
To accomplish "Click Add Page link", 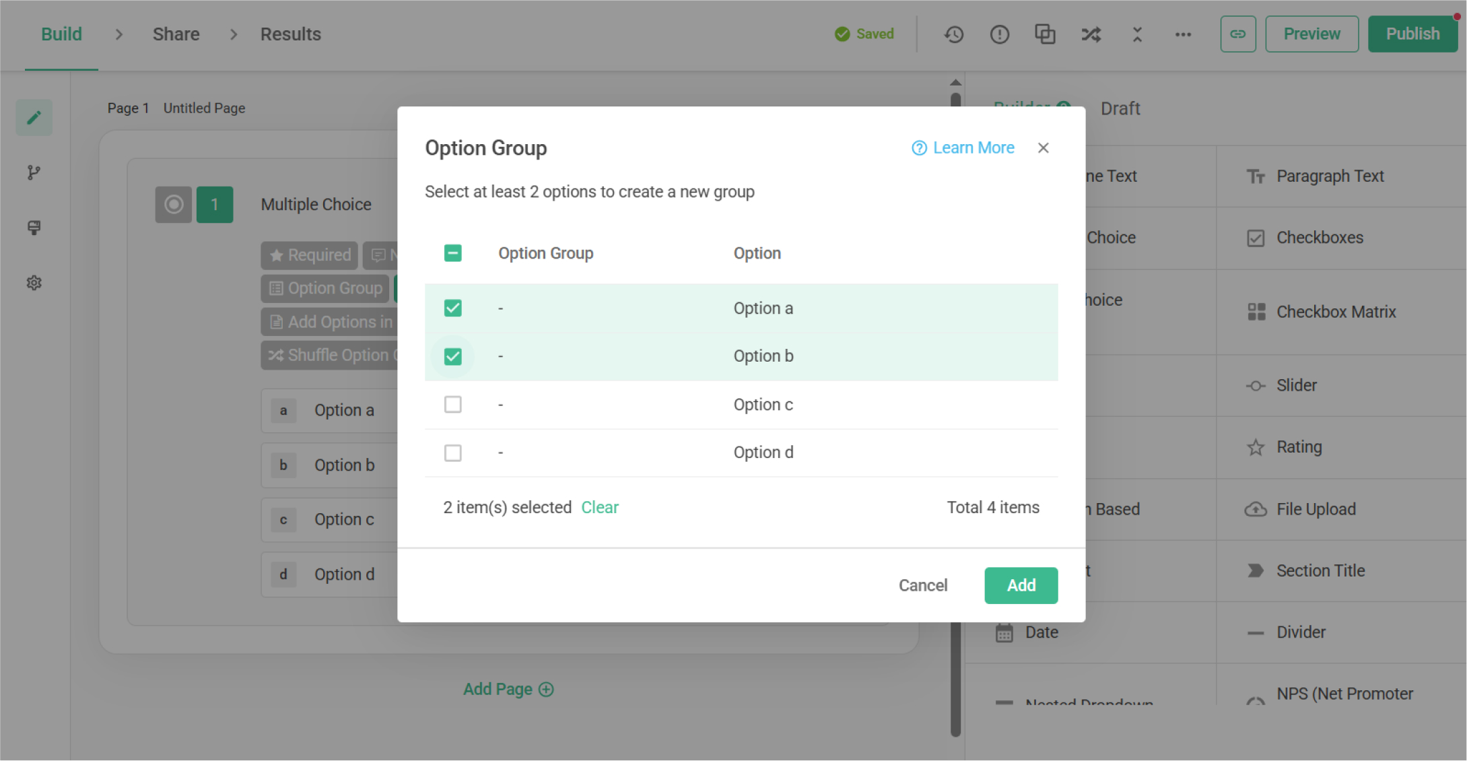I will click(498, 690).
